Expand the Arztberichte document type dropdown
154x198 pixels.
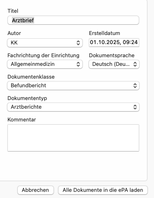[73, 107]
